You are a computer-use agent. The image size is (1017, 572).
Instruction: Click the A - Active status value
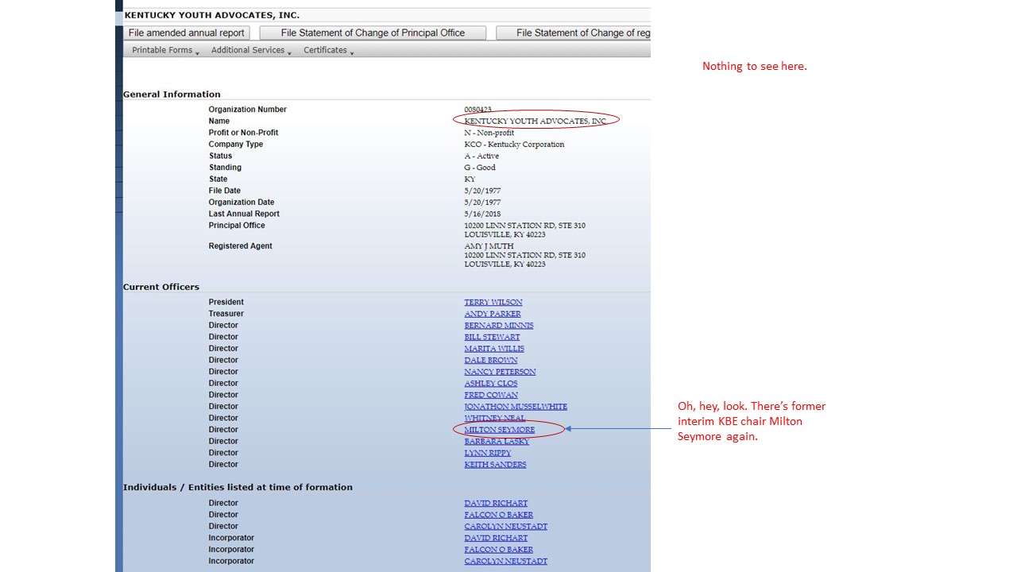pyautogui.click(x=481, y=156)
